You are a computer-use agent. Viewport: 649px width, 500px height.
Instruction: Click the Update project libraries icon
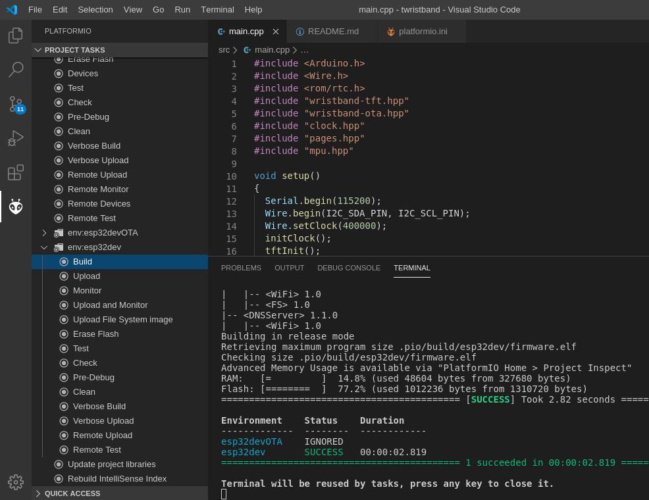coord(59,464)
